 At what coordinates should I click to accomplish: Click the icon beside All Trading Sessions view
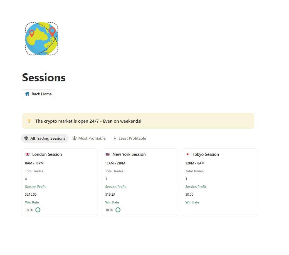[x=26, y=138]
